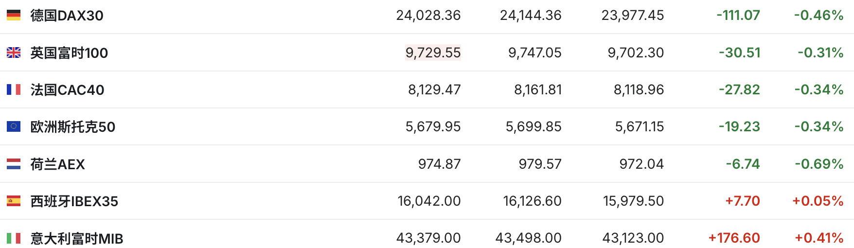Click the French flag icon
This screenshot has height=248, width=854.
click(14, 89)
